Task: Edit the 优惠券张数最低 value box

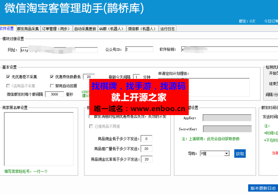Action: [x=89, y=77]
